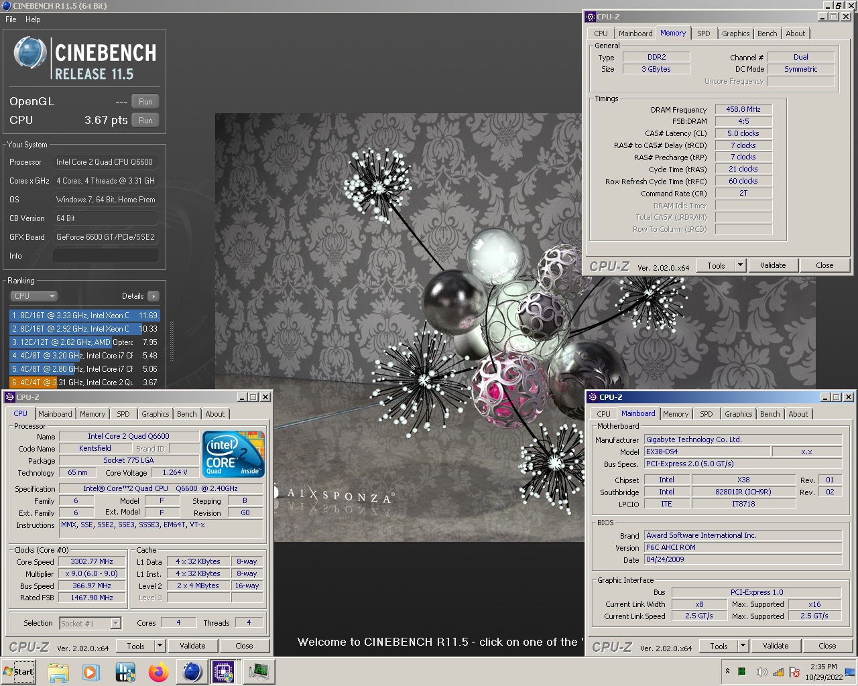Select CPU tab in Mainboard window

(x=603, y=414)
